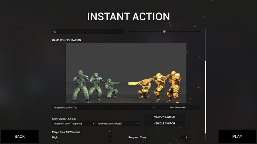This screenshot has height=144, width=257.
Task: Click the input field showing 60
Action: pyautogui.click(x=88, y=31)
